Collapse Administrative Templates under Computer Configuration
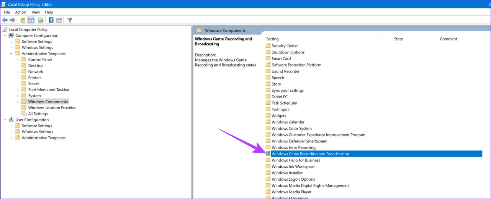The width and height of the screenshot is (491, 199). [11, 53]
